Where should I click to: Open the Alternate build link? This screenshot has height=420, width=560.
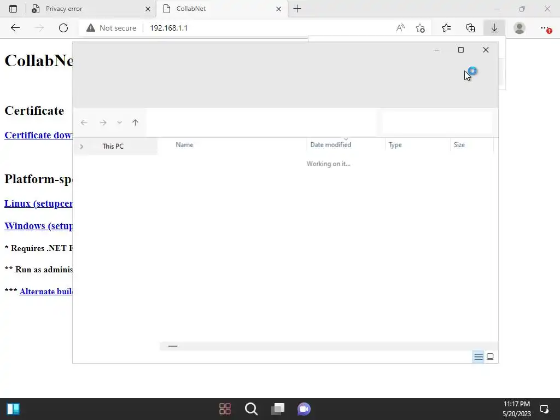[x=46, y=291]
